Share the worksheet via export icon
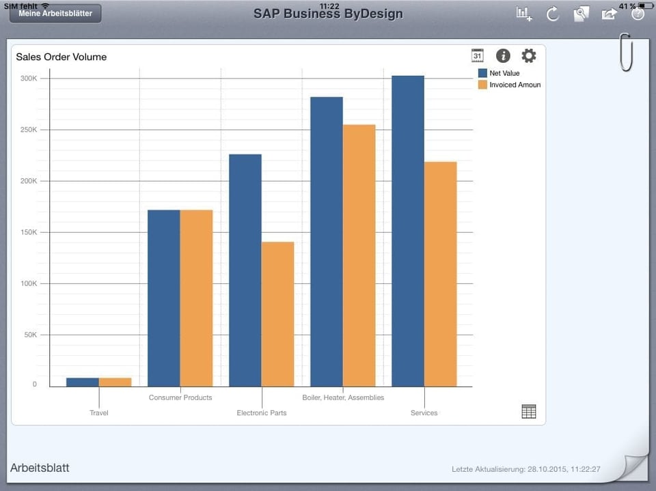Image resolution: width=656 pixels, height=491 pixels. (609, 14)
